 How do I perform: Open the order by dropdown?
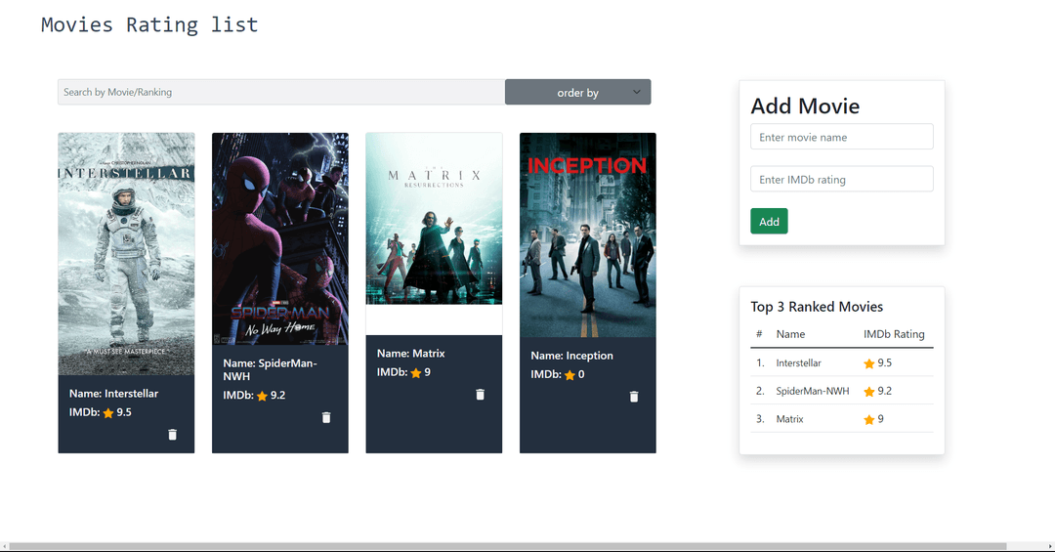(578, 92)
